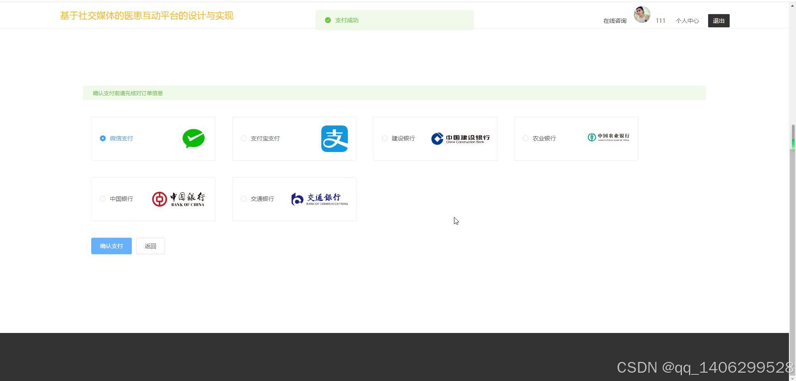This screenshot has height=381, width=796.
Task: Click the Bank of Communications logo
Action: coord(319,199)
